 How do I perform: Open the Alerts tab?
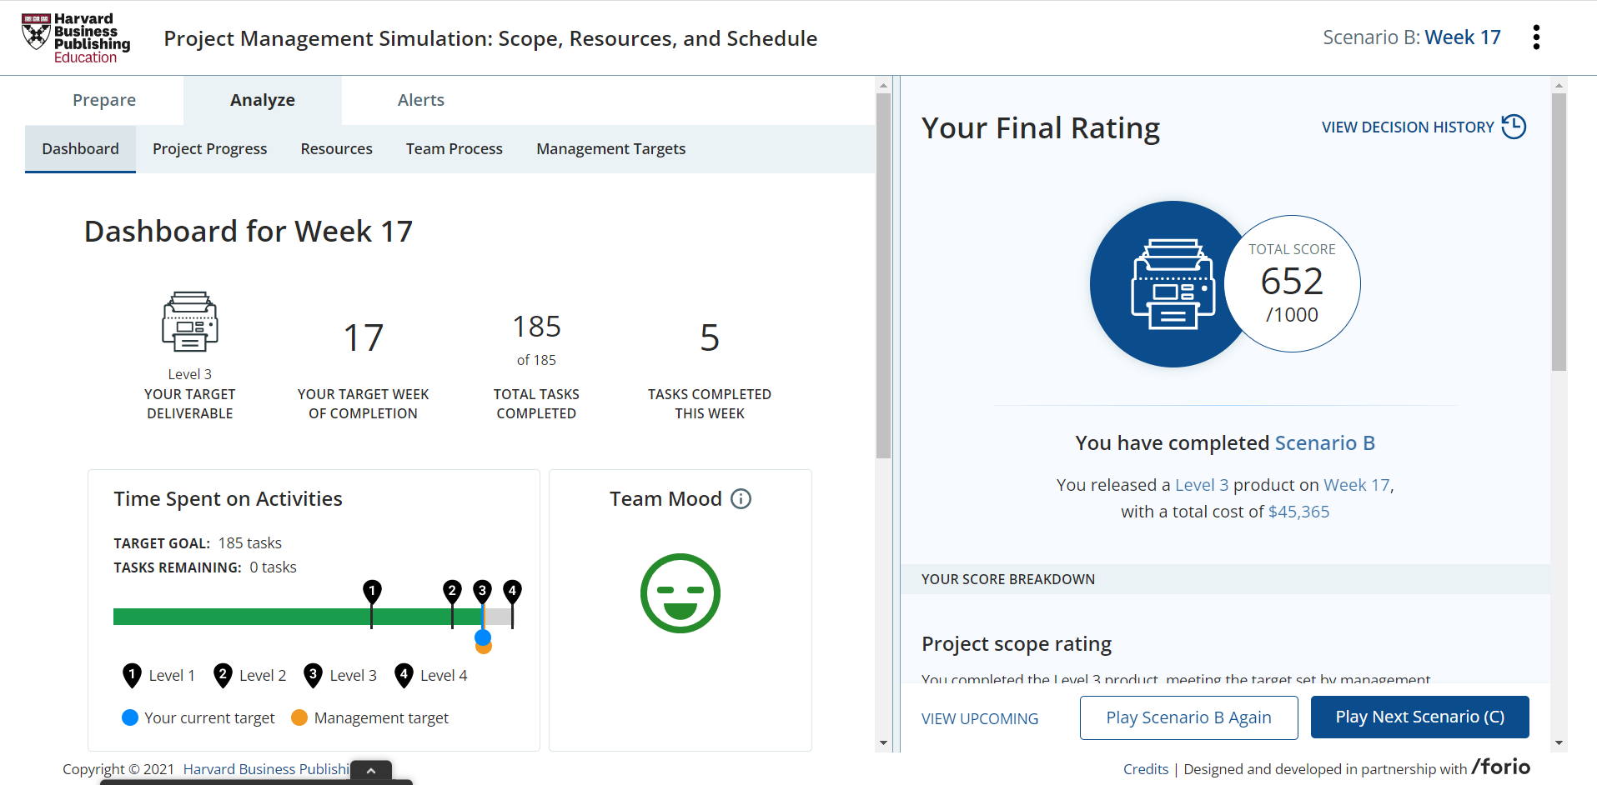tap(421, 100)
